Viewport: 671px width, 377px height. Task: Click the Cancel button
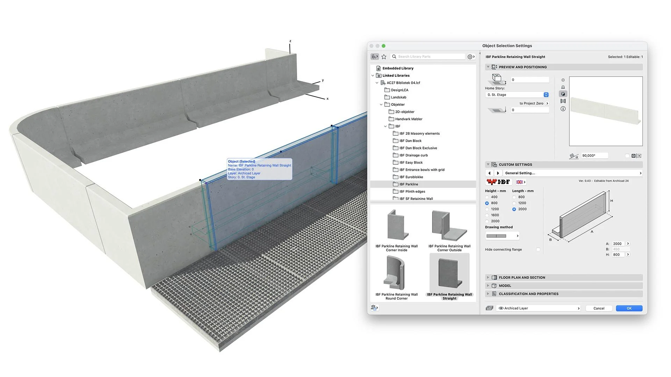point(599,308)
